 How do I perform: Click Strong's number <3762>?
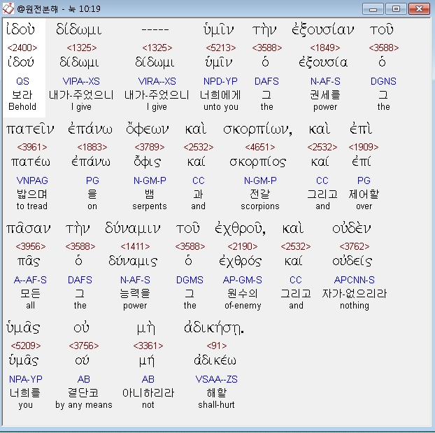click(x=355, y=246)
